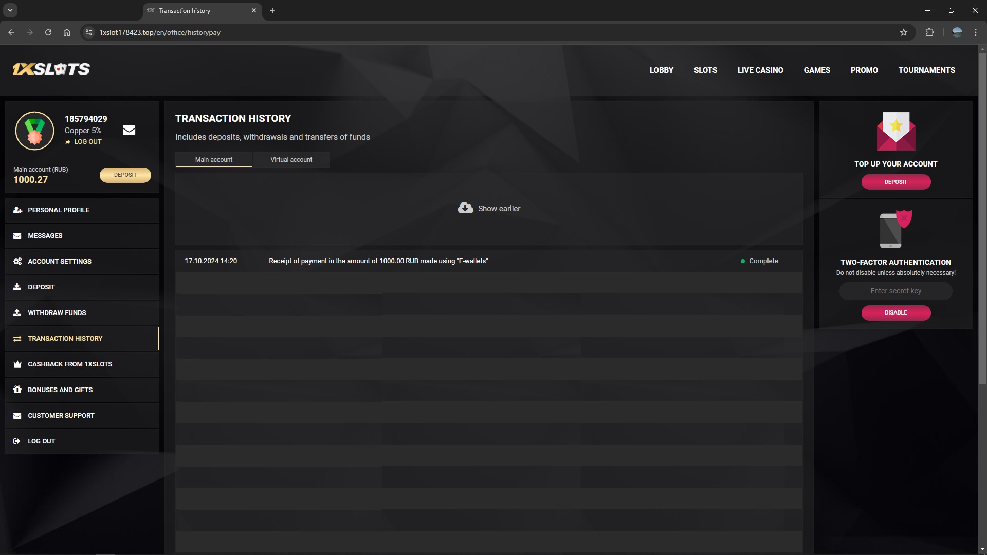The height and width of the screenshot is (555, 987).
Task: Click the 1XSLOTS logo
Action: 51,69
